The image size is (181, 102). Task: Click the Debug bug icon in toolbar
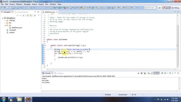pyautogui.click(x=55, y=8)
